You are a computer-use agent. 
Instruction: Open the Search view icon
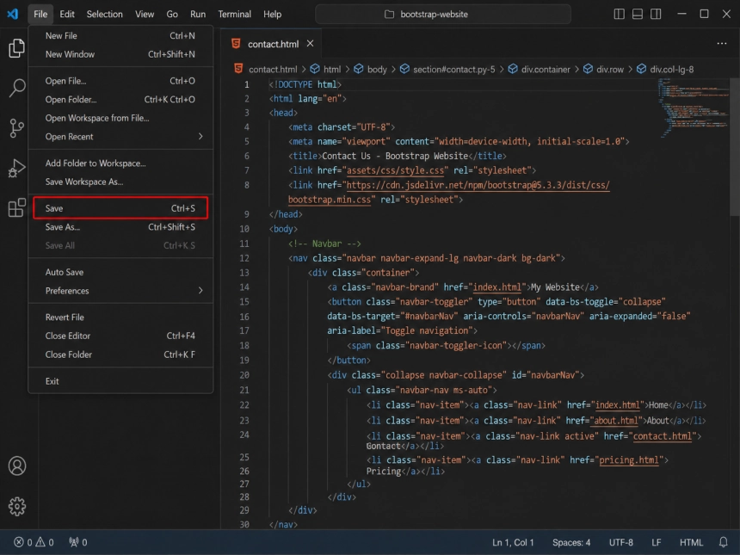[16, 88]
